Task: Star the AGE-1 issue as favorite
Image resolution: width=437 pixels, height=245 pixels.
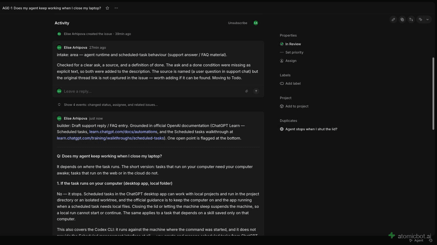Action: [x=108, y=8]
